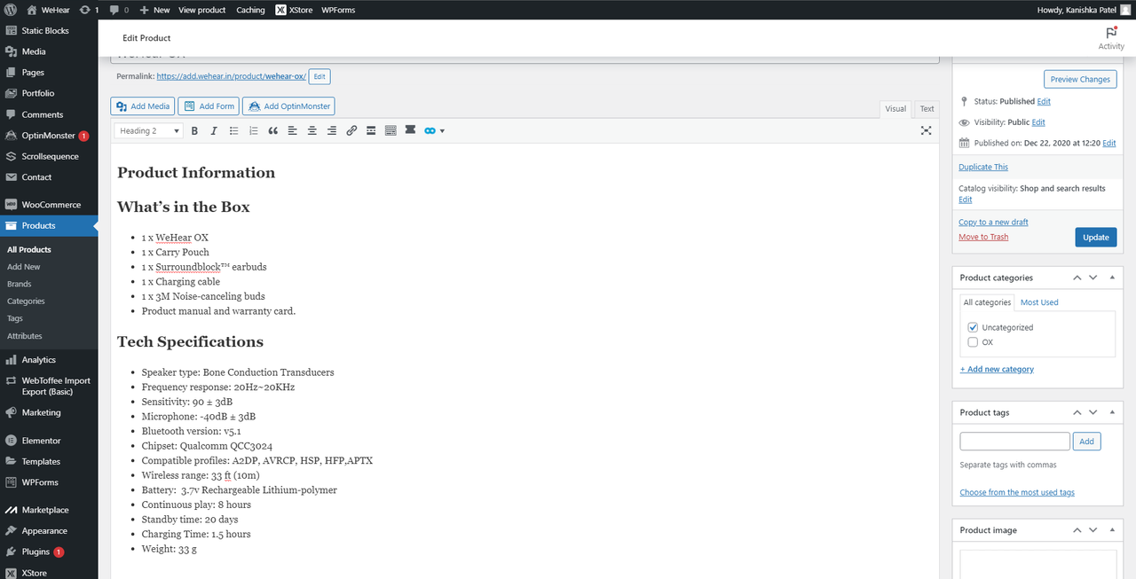This screenshot has height=579, width=1136.
Task: Select the Most Used categories tab
Action: point(1039,302)
